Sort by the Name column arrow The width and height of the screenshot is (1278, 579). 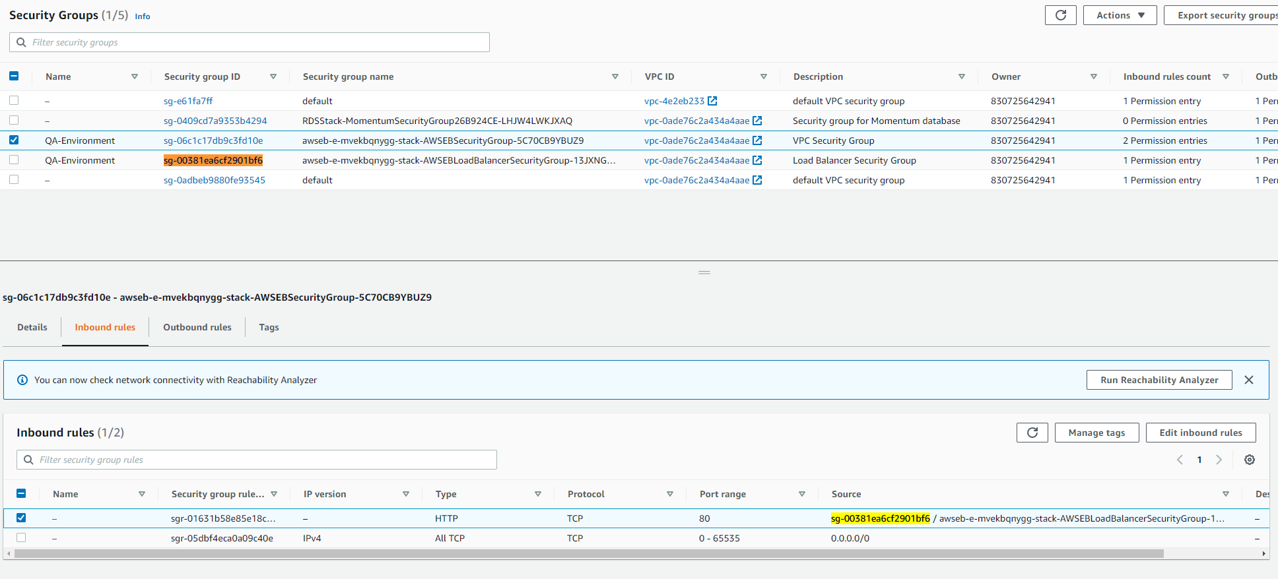point(135,76)
